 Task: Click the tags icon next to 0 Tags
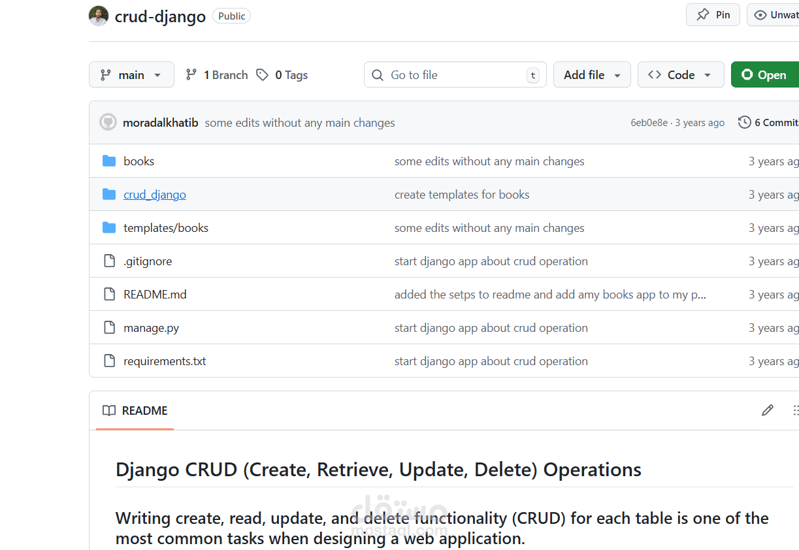(262, 74)
